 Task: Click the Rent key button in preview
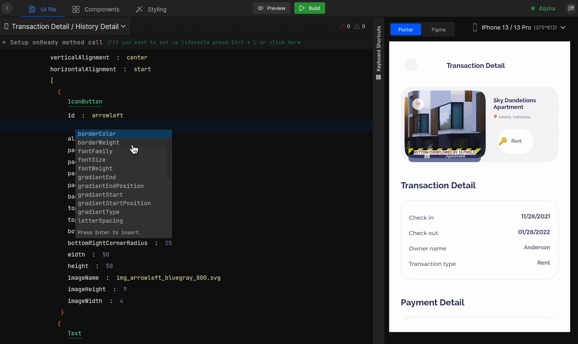click(x=515, y=141)
